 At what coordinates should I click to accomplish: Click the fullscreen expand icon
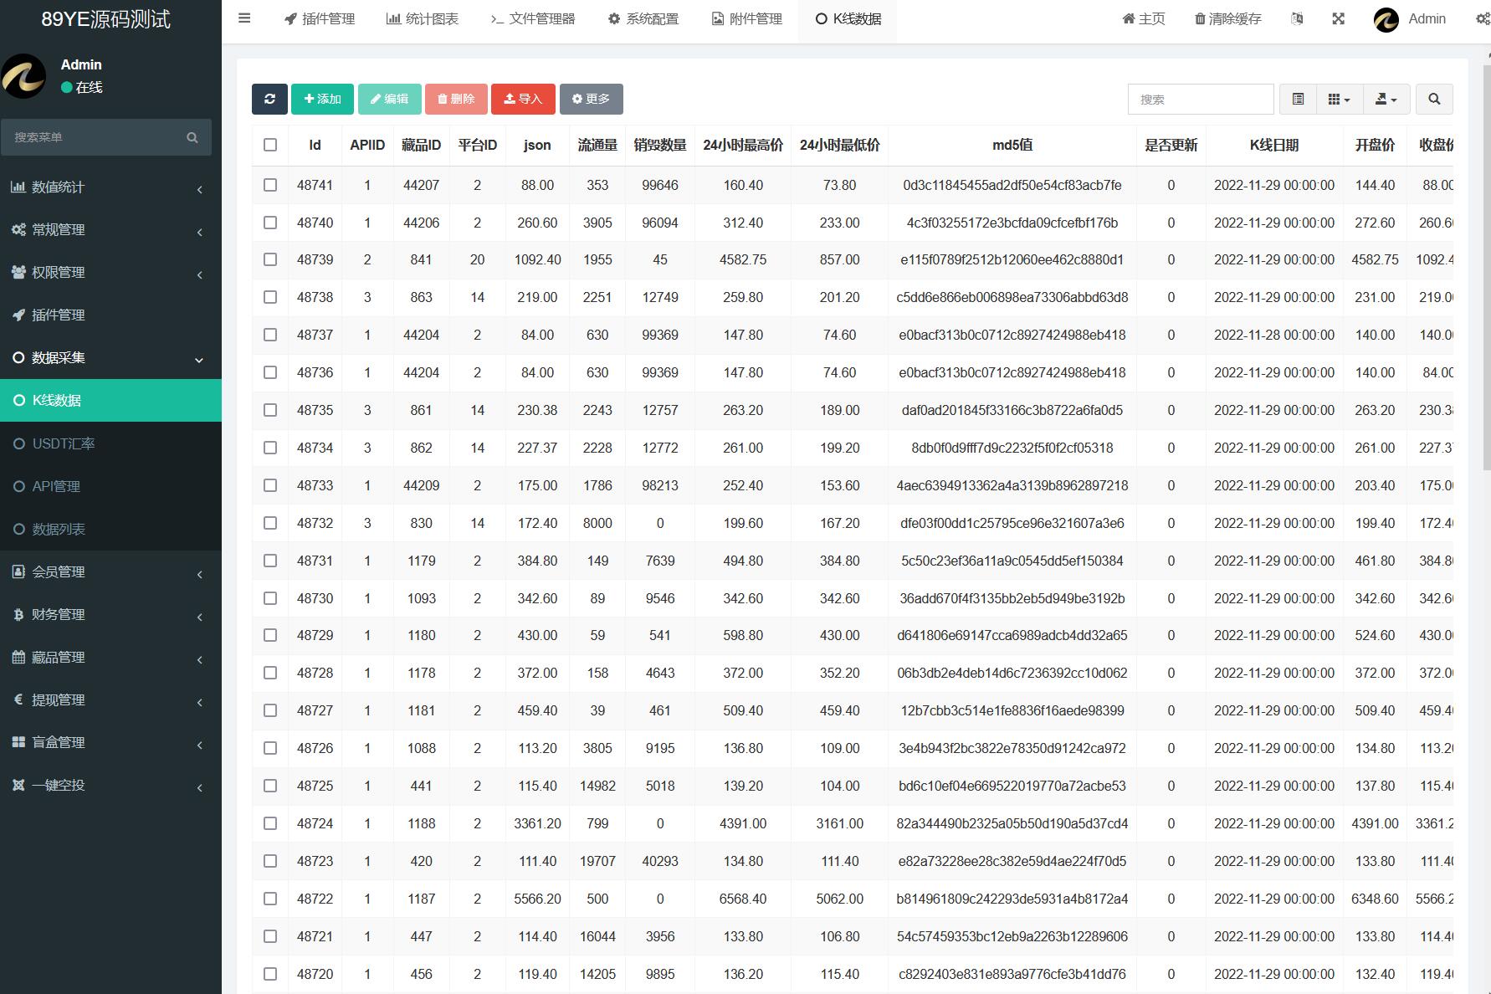[1339, 18]
